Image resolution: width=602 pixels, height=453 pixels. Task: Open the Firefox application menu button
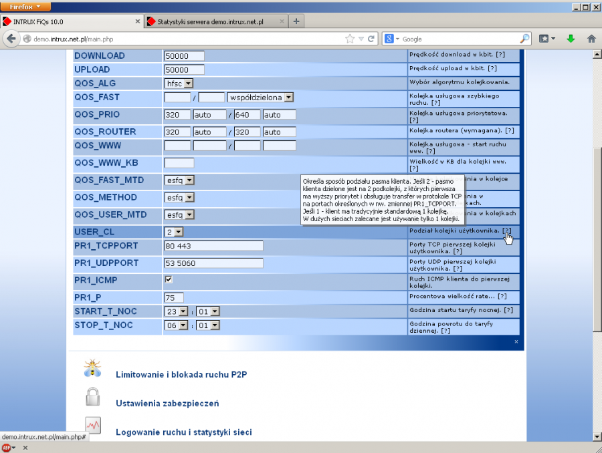pyautogui.click(x=25, y=7)
